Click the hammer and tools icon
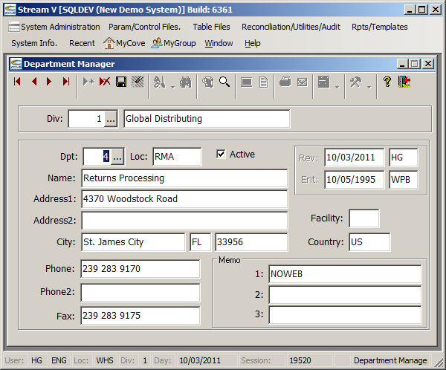Screen dimensions: 446x370 click(x=355, y=82)
